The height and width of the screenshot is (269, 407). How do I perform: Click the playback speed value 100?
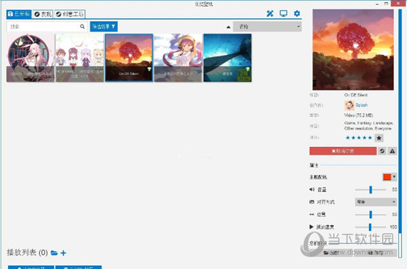(x=393, y=227)
